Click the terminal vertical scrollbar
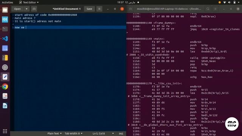 (241, 117)
